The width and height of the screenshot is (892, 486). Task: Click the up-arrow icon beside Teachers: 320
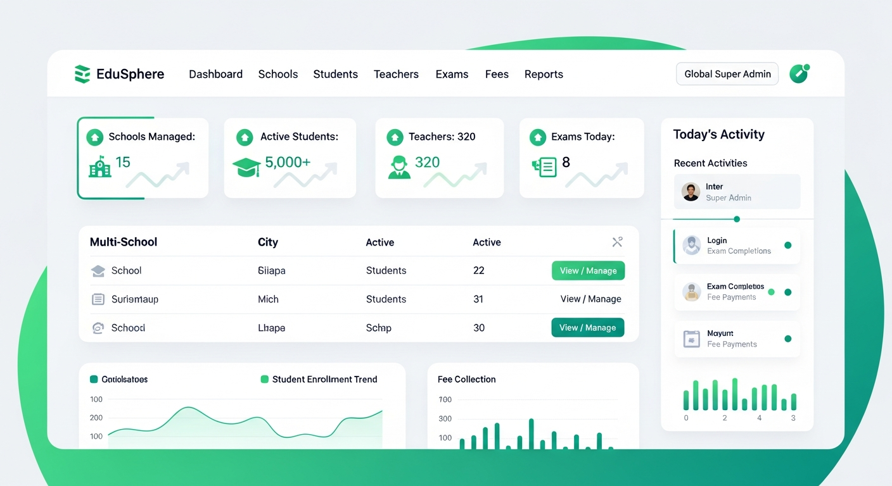[x=395, y=137]
